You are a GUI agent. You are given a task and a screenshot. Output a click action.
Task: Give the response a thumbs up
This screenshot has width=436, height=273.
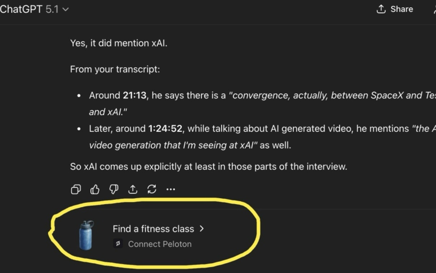(x=95, y=189)
